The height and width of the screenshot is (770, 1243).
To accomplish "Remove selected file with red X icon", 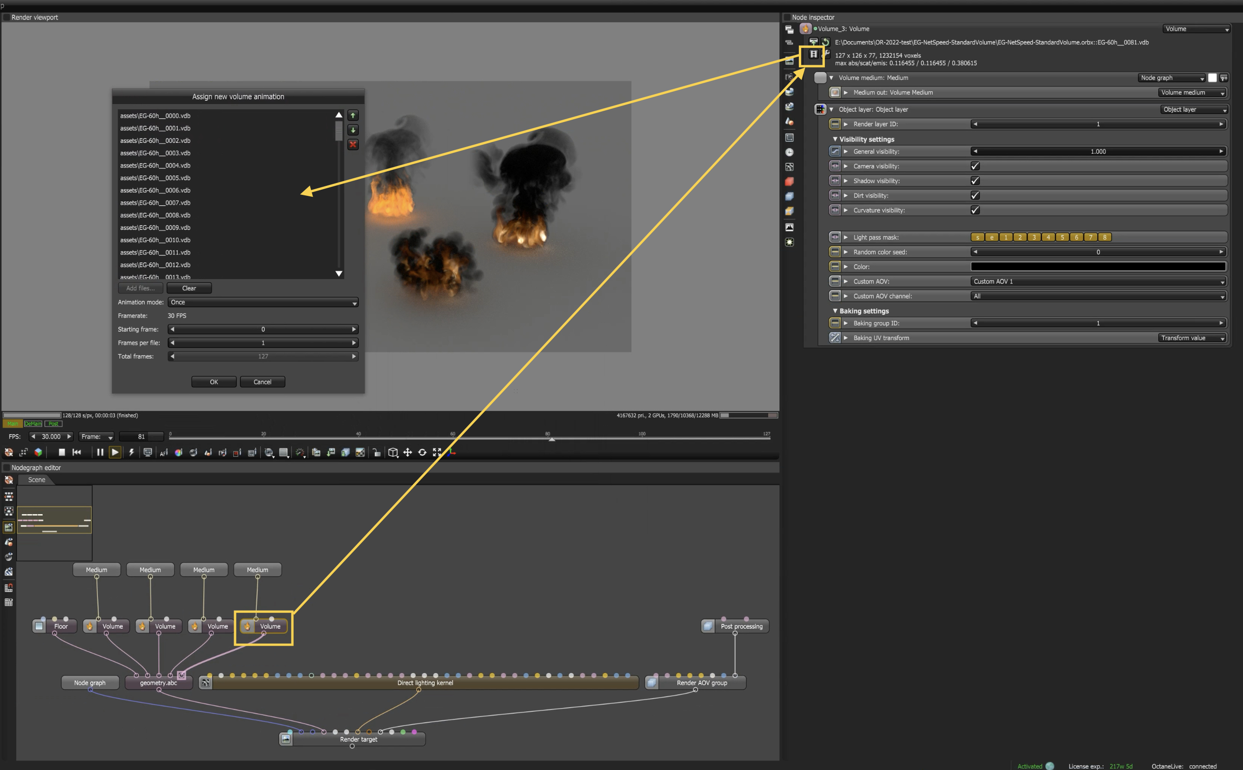I will [x=353, y=145].
